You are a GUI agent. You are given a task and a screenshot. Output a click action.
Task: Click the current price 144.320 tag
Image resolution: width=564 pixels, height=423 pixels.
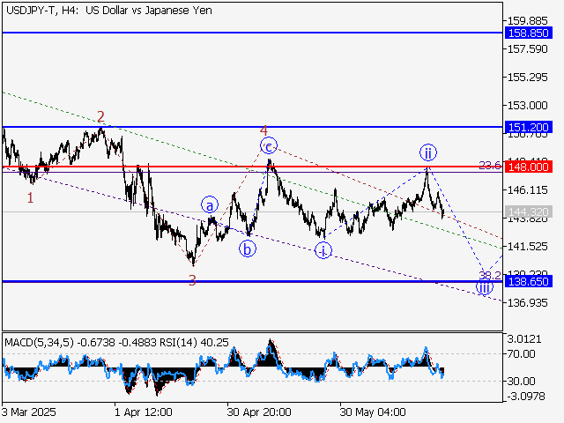(529, 211)
